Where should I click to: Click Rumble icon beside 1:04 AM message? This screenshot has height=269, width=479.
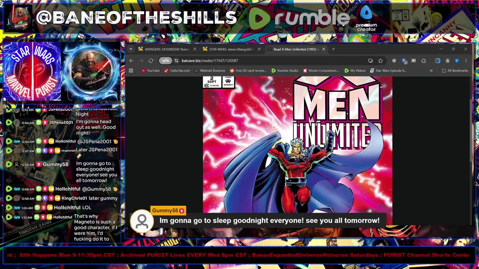tap(9, 208)
